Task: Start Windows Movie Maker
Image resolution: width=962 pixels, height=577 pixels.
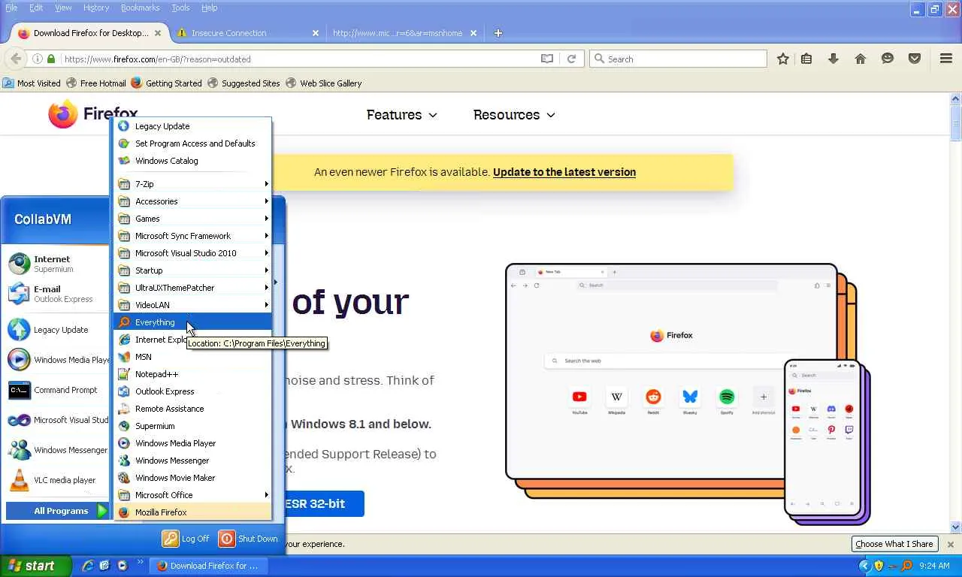Action: click(x=192, y=478)
